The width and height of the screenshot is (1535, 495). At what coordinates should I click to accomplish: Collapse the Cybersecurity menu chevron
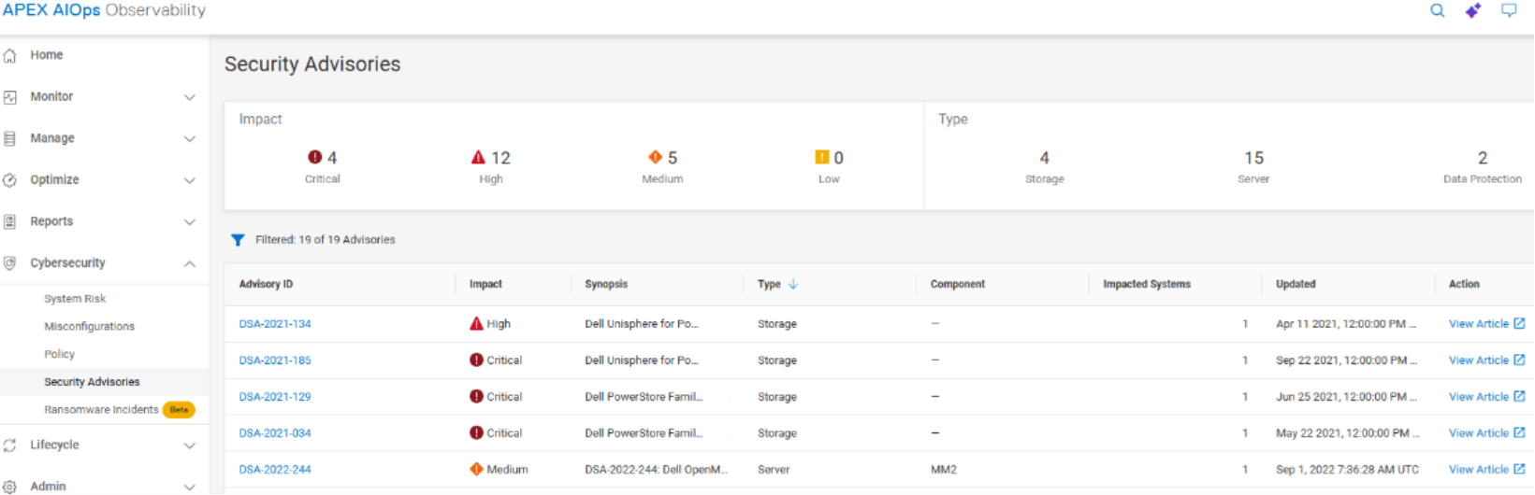tap(190, 263)
